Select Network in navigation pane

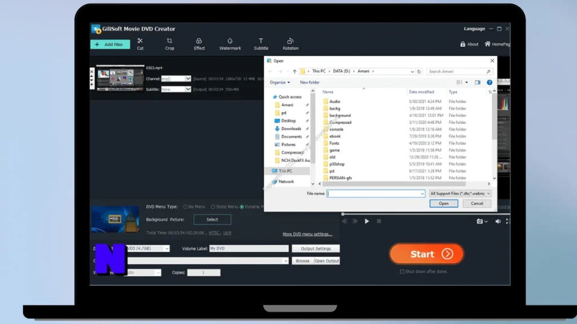pos(286,182)
